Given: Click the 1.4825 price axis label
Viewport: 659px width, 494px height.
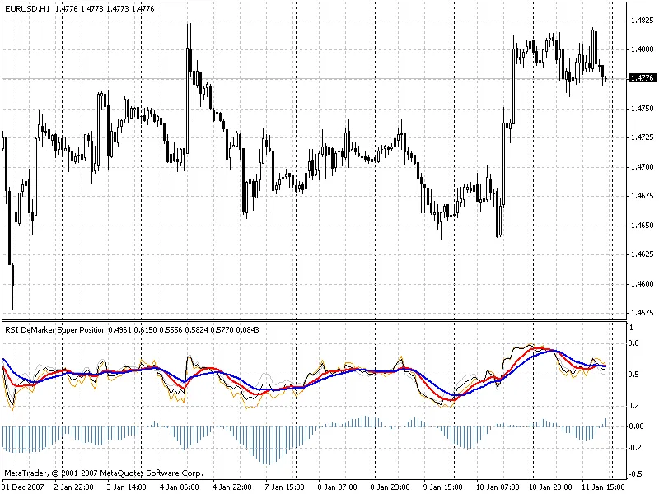Looking at the screenshot, I should click(639, 20).
